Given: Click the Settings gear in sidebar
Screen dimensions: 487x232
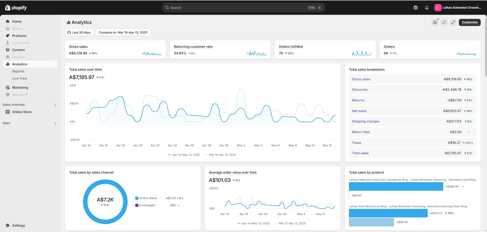Looking at the screenshot, I should coord(8,225).
